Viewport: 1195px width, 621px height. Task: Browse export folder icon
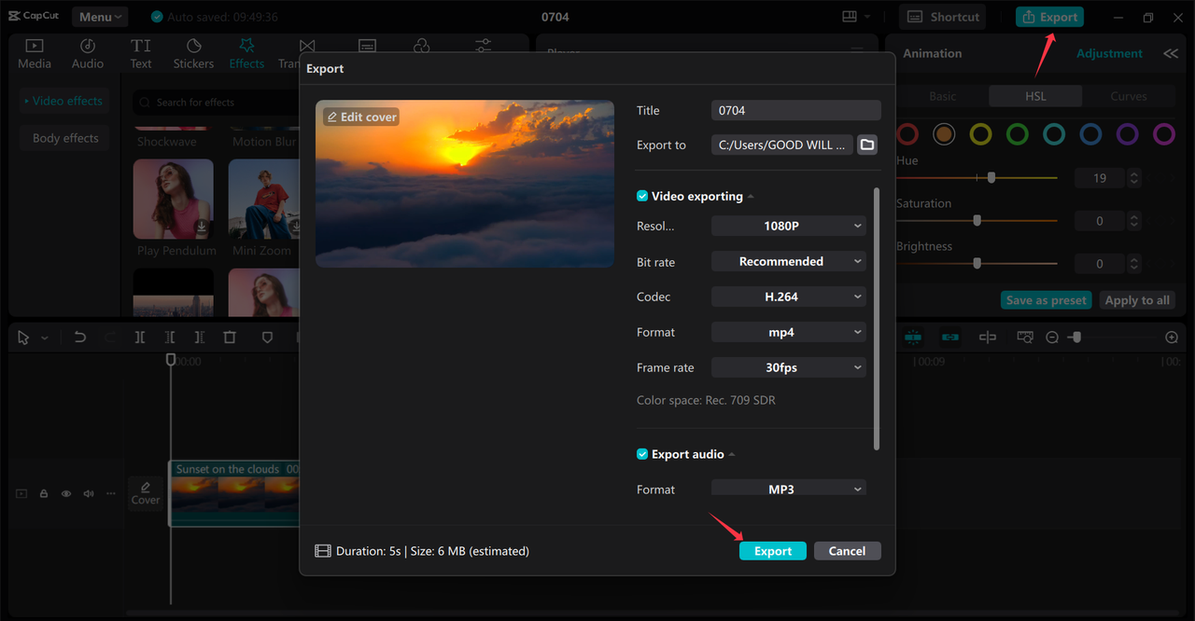pos(867,145)
